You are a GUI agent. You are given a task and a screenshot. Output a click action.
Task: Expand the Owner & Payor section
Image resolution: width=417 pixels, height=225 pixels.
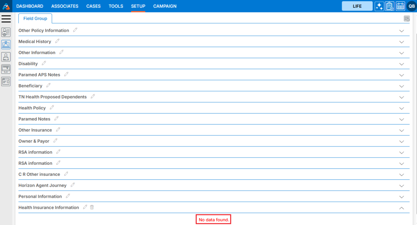(402, 142)
